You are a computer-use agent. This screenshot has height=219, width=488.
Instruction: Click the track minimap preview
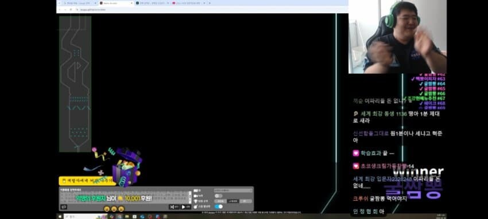(x=75, y=84)
